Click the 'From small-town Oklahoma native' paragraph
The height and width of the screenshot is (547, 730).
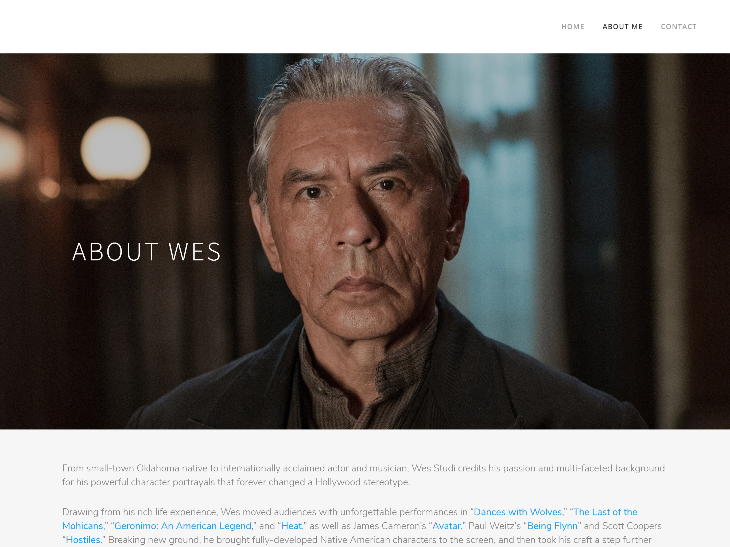(x=363, y=475)
